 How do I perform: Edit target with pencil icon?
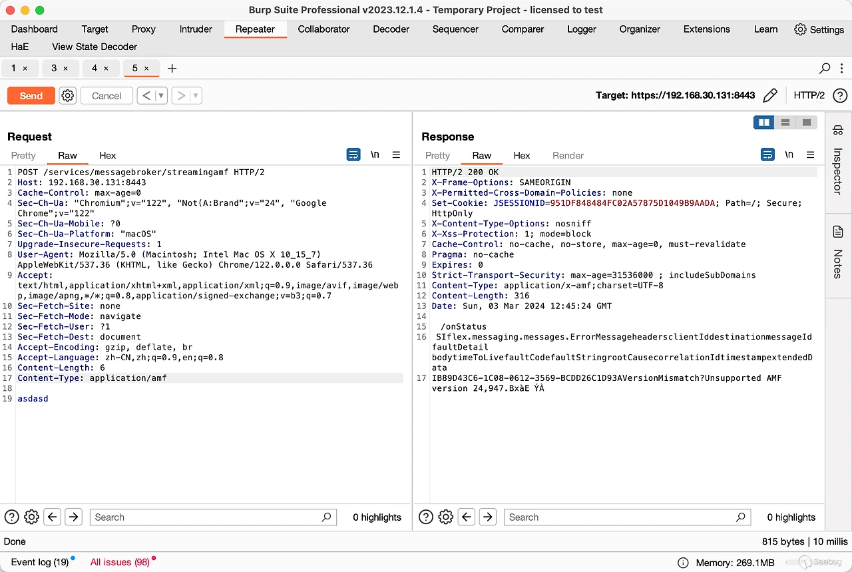tap(770, 95)
